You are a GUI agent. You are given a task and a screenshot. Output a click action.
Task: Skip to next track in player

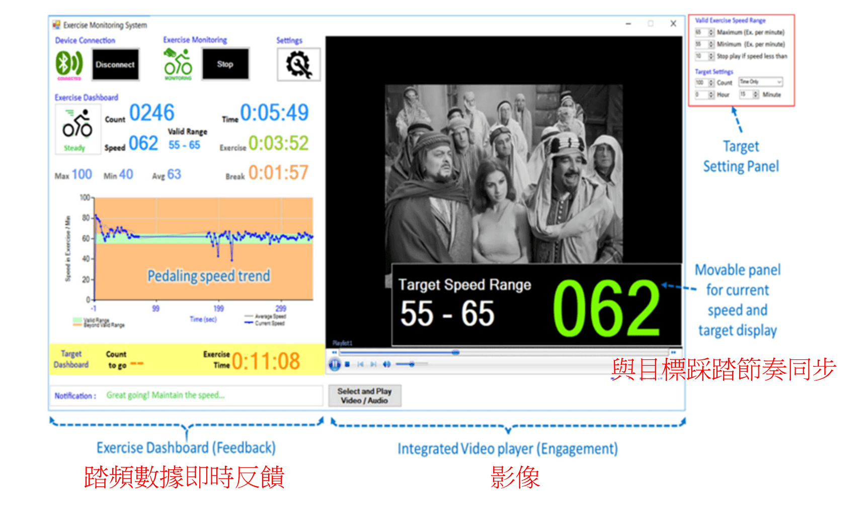coord(373,364)
